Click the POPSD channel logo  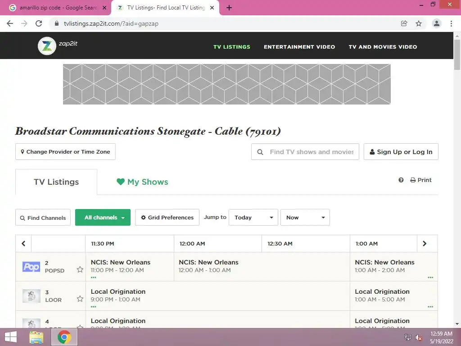point(31,267)
